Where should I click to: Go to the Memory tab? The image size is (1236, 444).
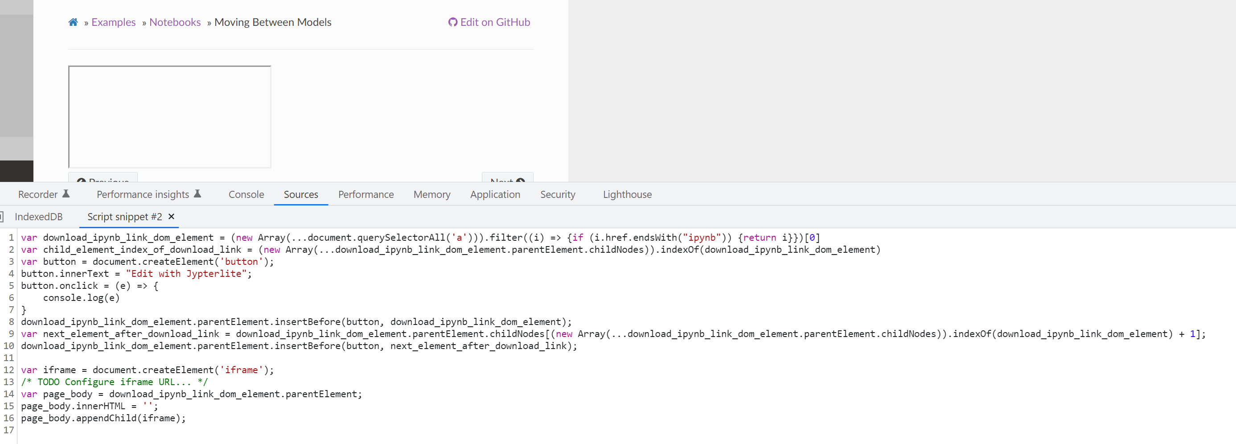click(x=432, y=194)
